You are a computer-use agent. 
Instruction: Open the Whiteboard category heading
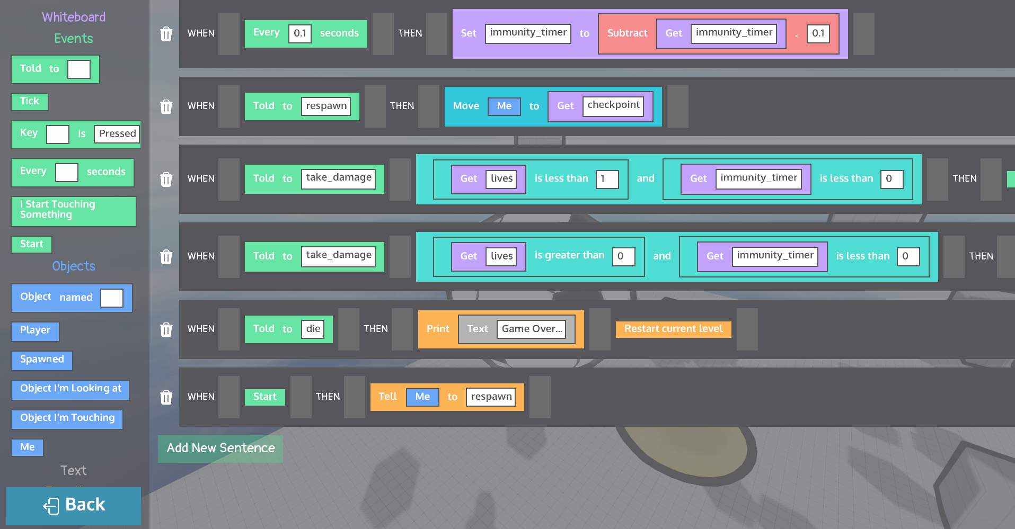point(74,17)
